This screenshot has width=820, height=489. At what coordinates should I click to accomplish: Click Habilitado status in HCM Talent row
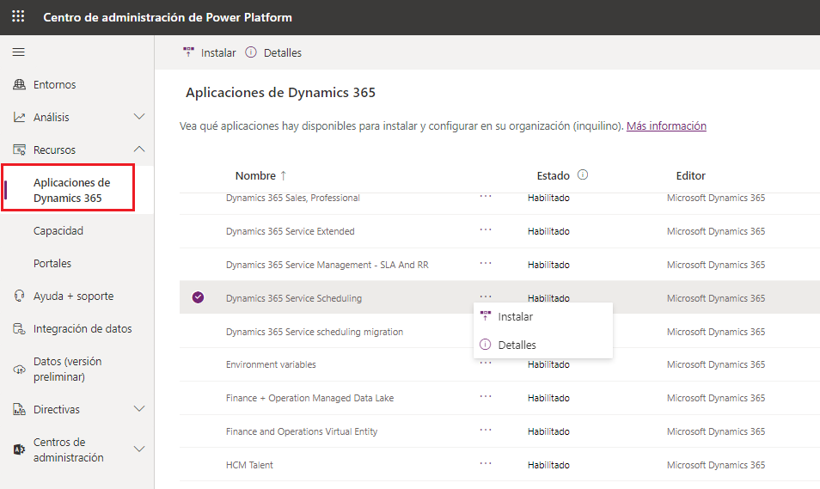tap(548, 465)
